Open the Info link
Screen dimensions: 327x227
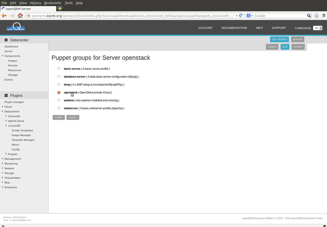coord(259,28)
